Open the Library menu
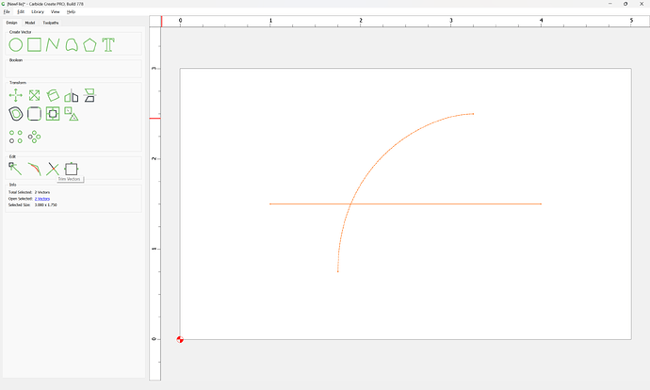The height and width of the screenshot is (390, 650). coord(38,11)
